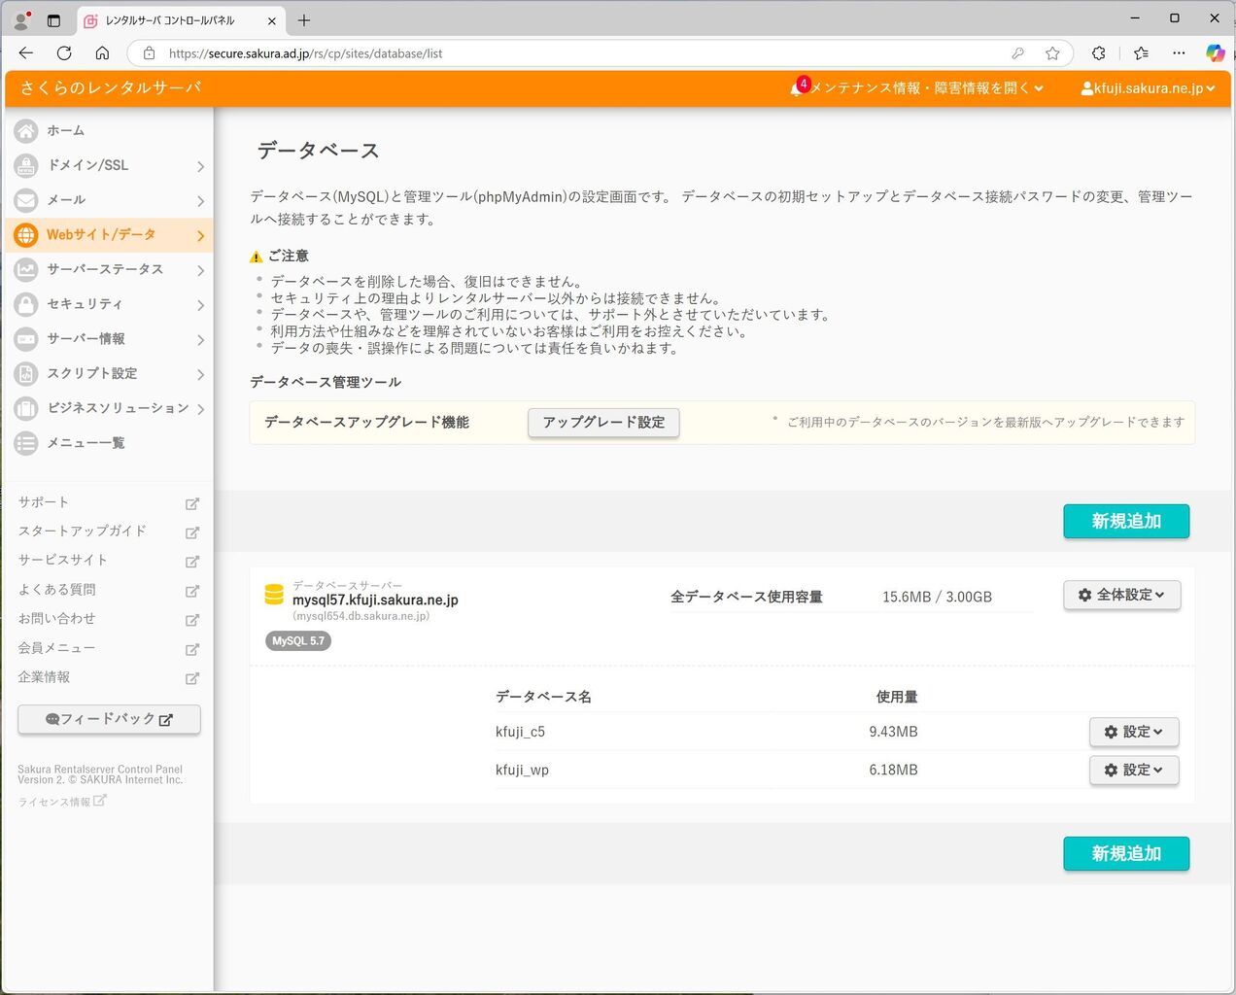Screen dimensions: 1236x995
Task: Click the notification bell with badge 4
Action: point(799,87)
